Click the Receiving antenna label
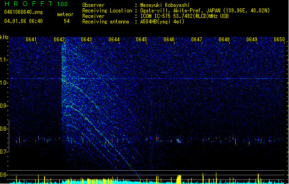The image size is (289, 184). pos(106,22)
